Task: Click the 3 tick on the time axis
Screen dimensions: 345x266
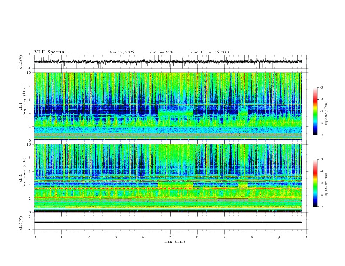Action: click(116, 237)
